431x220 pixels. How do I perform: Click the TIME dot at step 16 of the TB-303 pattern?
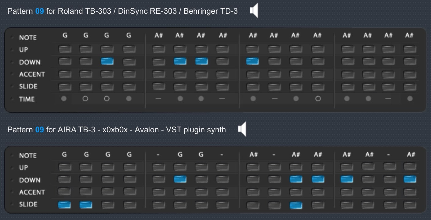pos(410,99)
